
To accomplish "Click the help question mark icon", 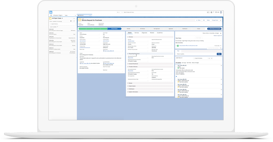I will click(214, 12).
